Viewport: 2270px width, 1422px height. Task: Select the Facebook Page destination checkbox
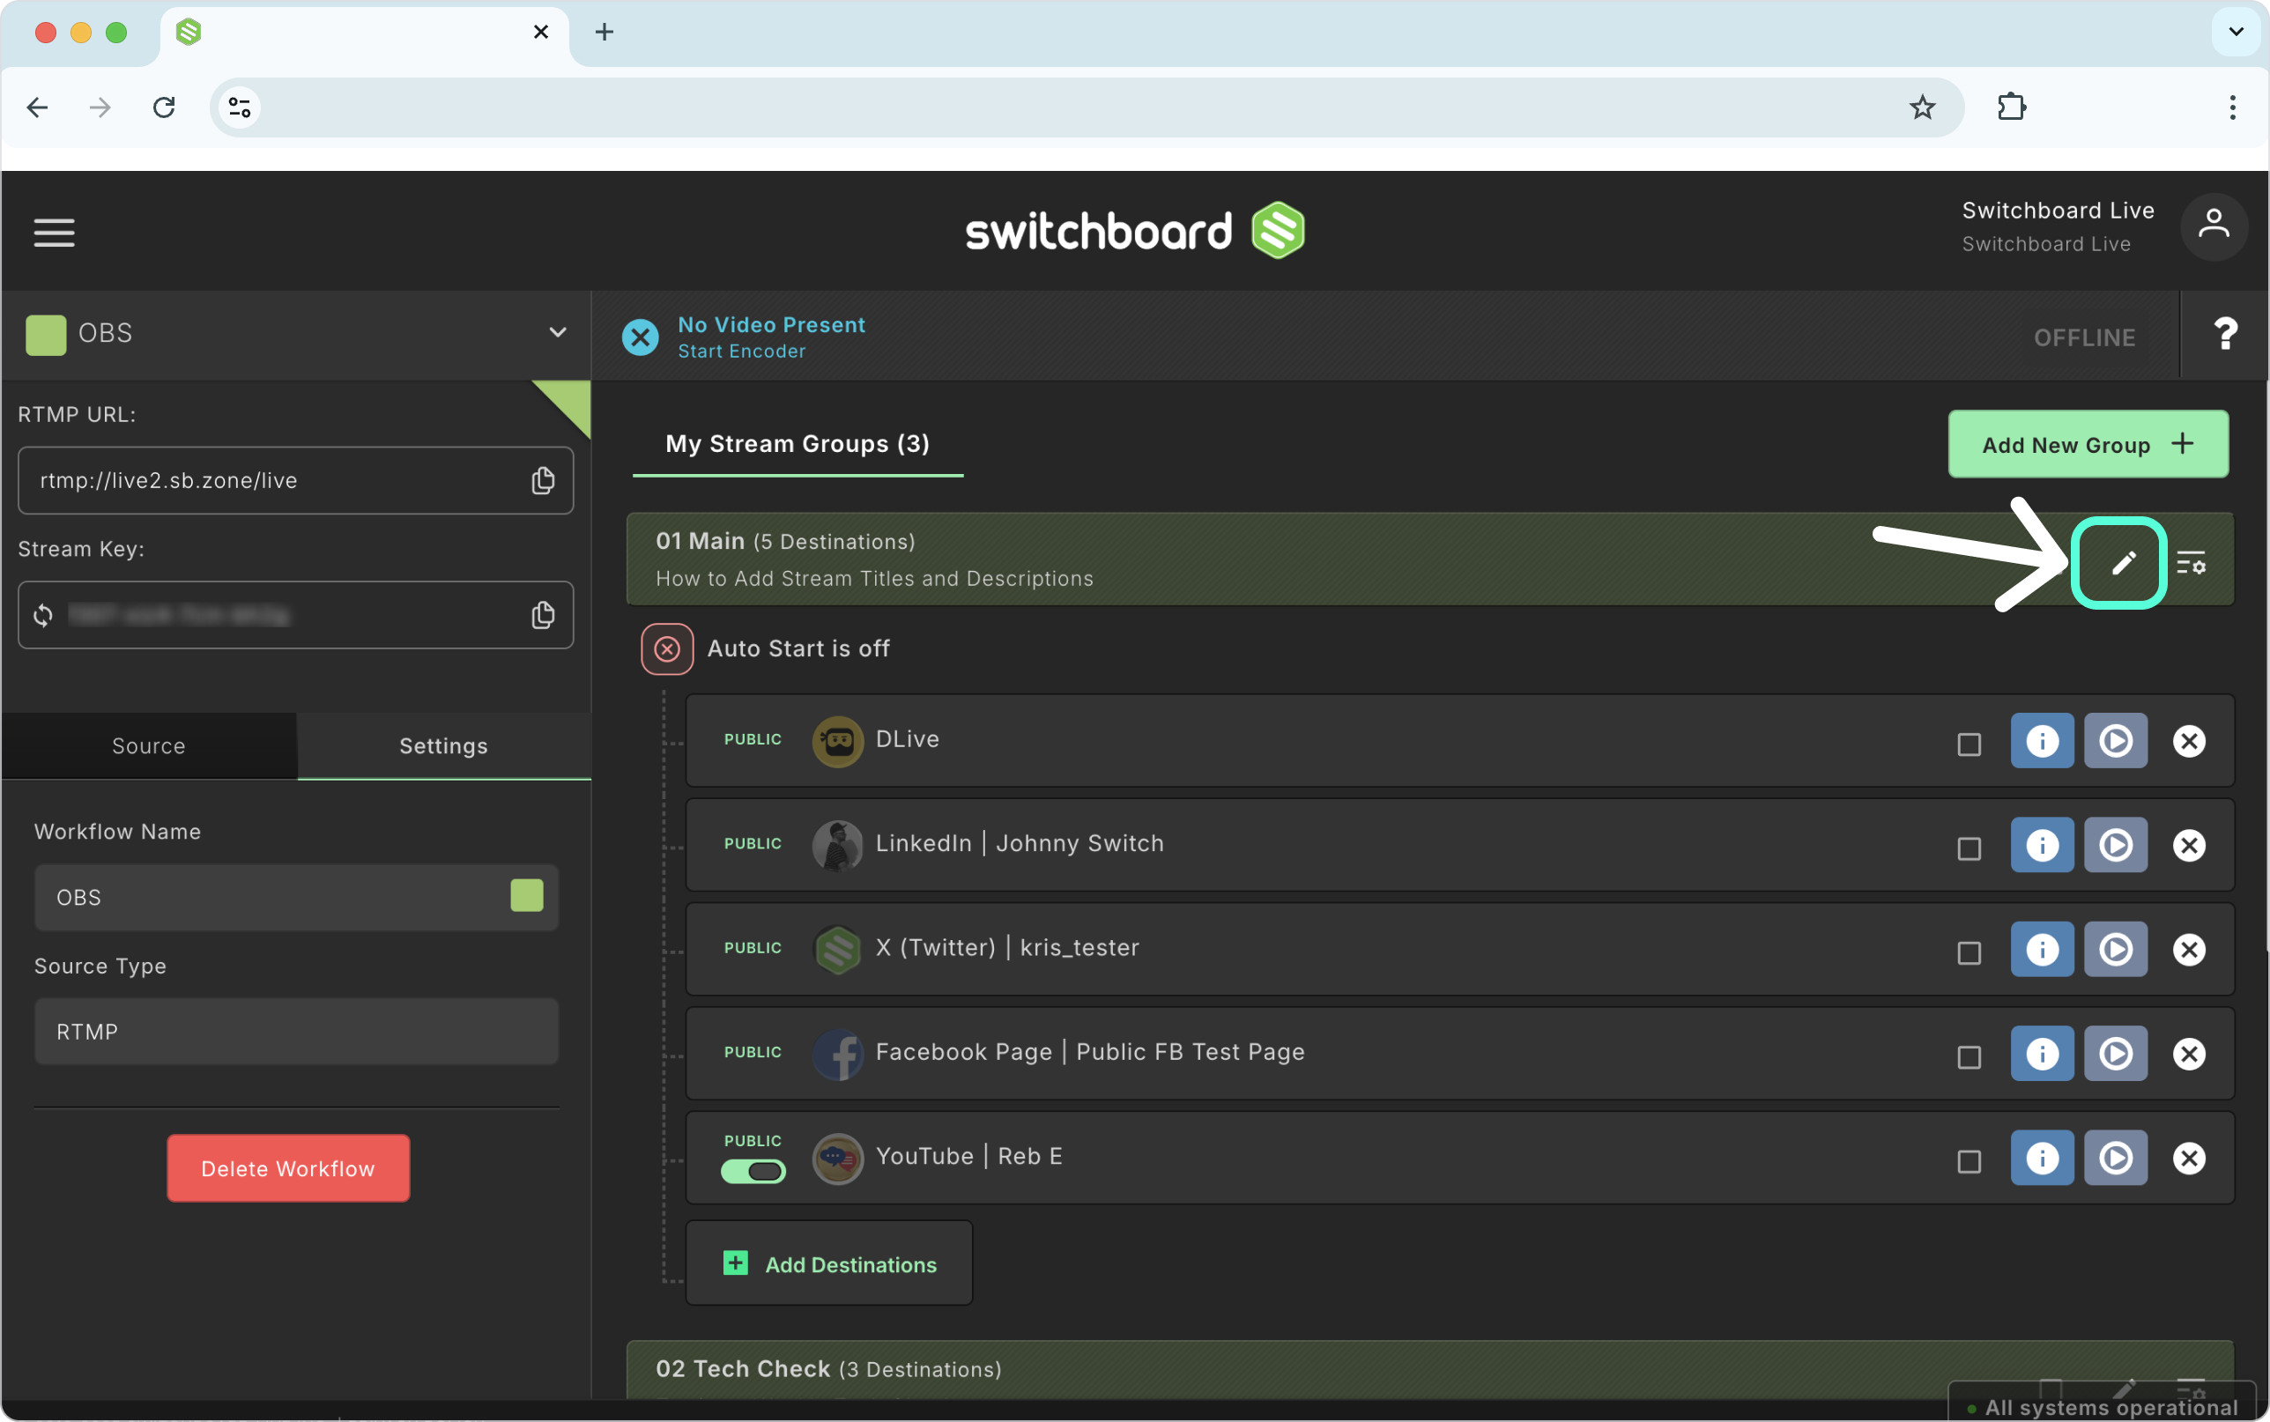click(1968, 1057)
